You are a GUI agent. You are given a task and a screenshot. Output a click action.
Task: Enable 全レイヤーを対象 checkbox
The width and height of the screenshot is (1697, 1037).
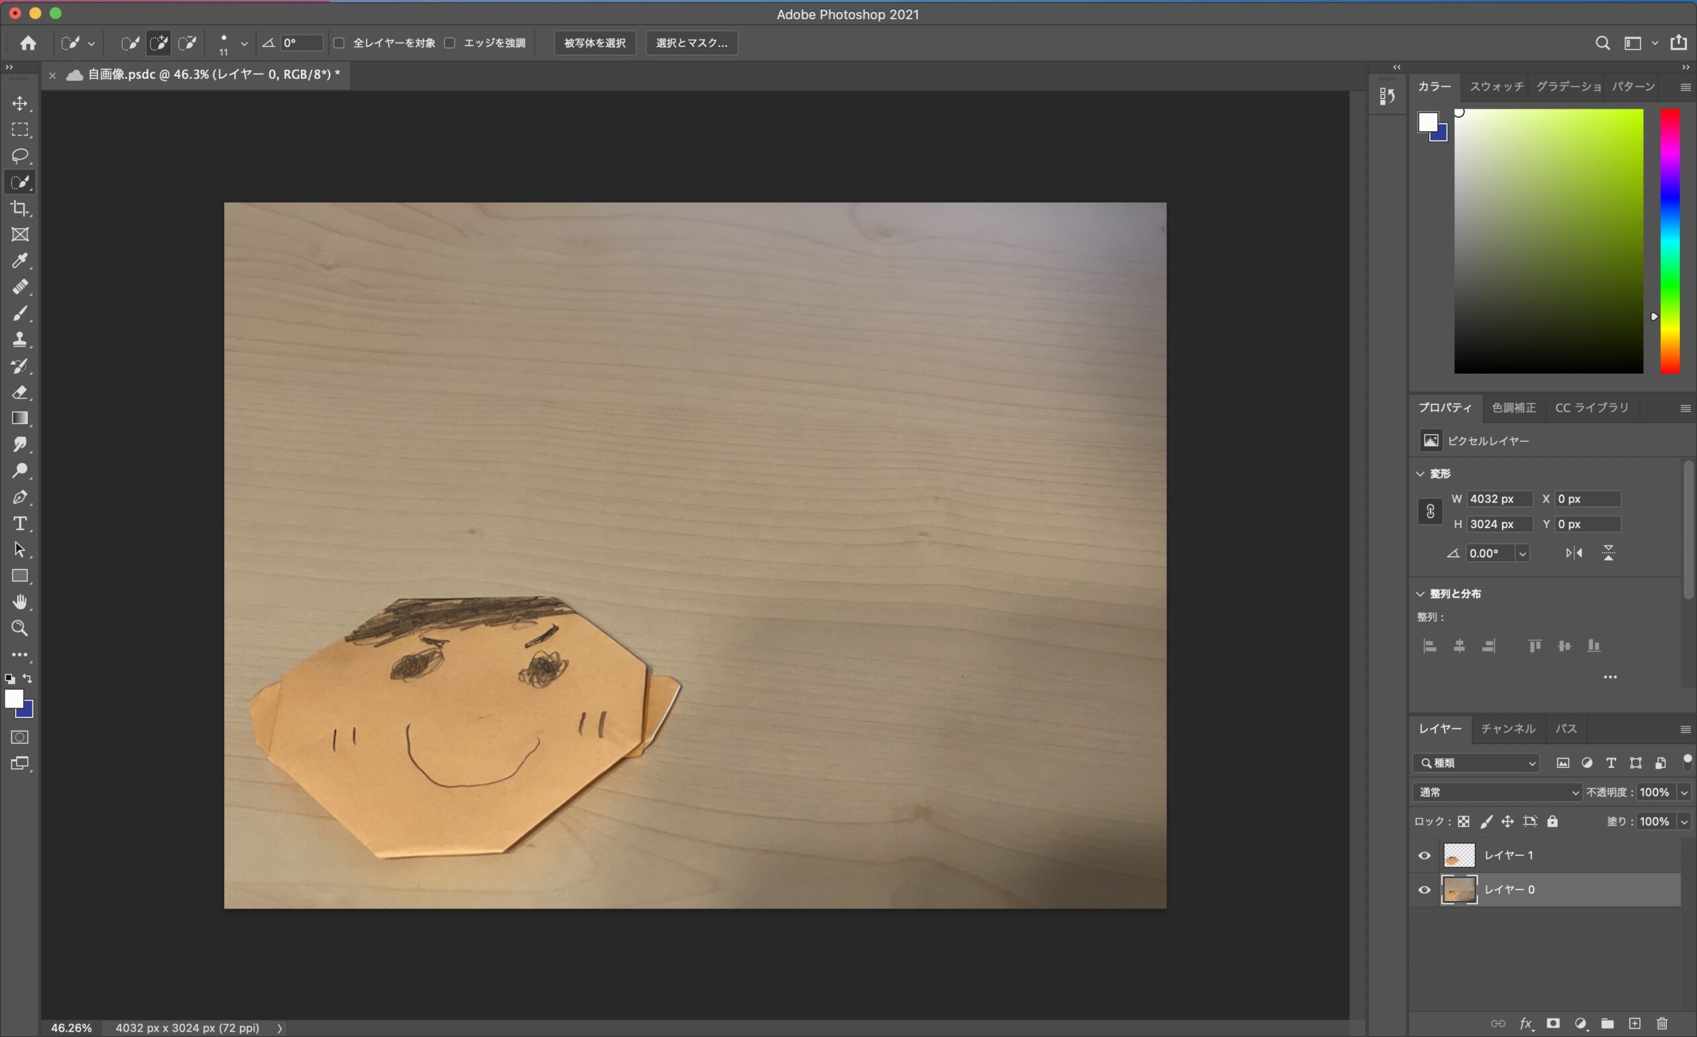(339, 42)
